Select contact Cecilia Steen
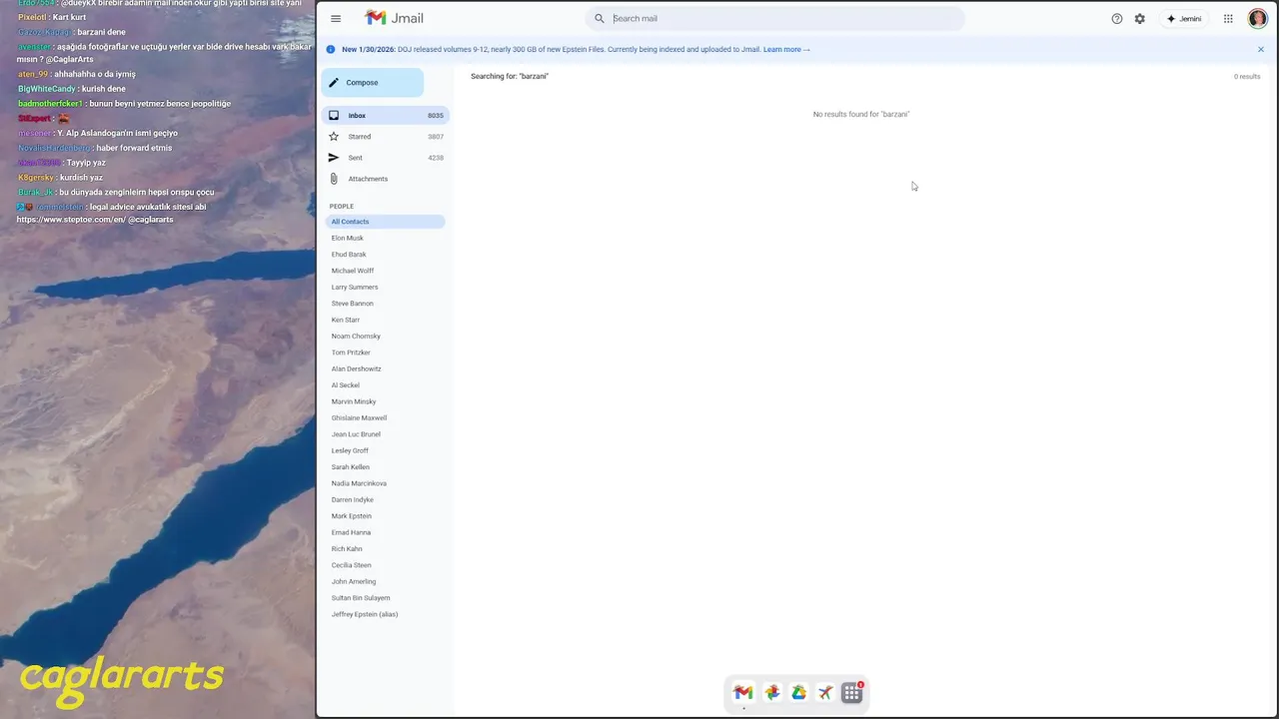 click(352, 565)
